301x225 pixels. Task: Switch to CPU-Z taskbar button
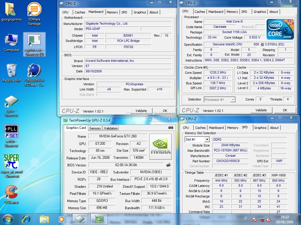[x=80, y=219]
